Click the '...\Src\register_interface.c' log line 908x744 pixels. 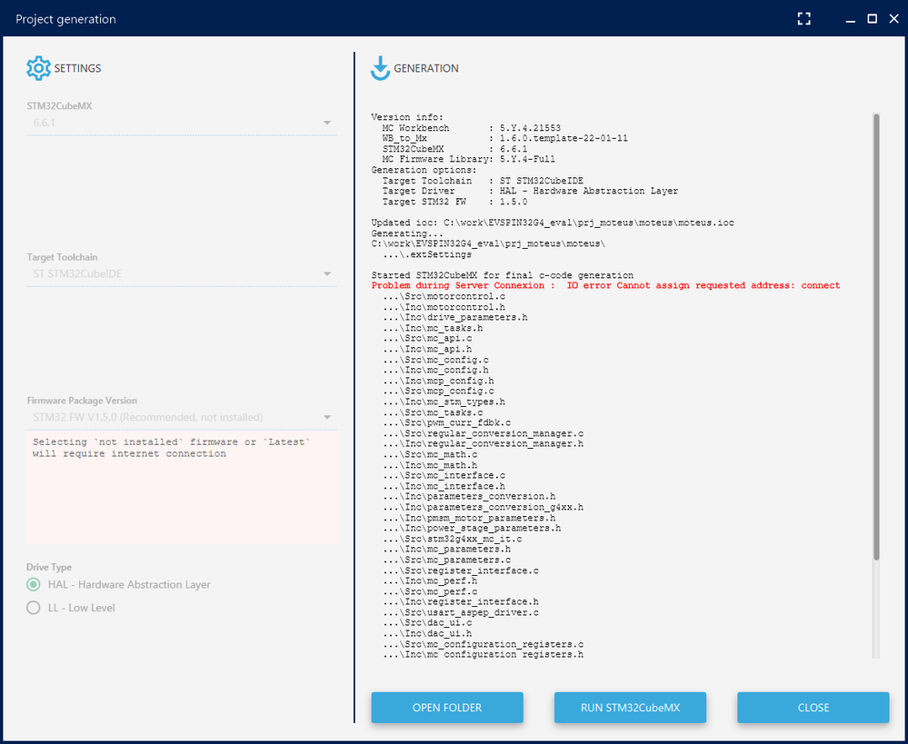(x=461, y=570)
